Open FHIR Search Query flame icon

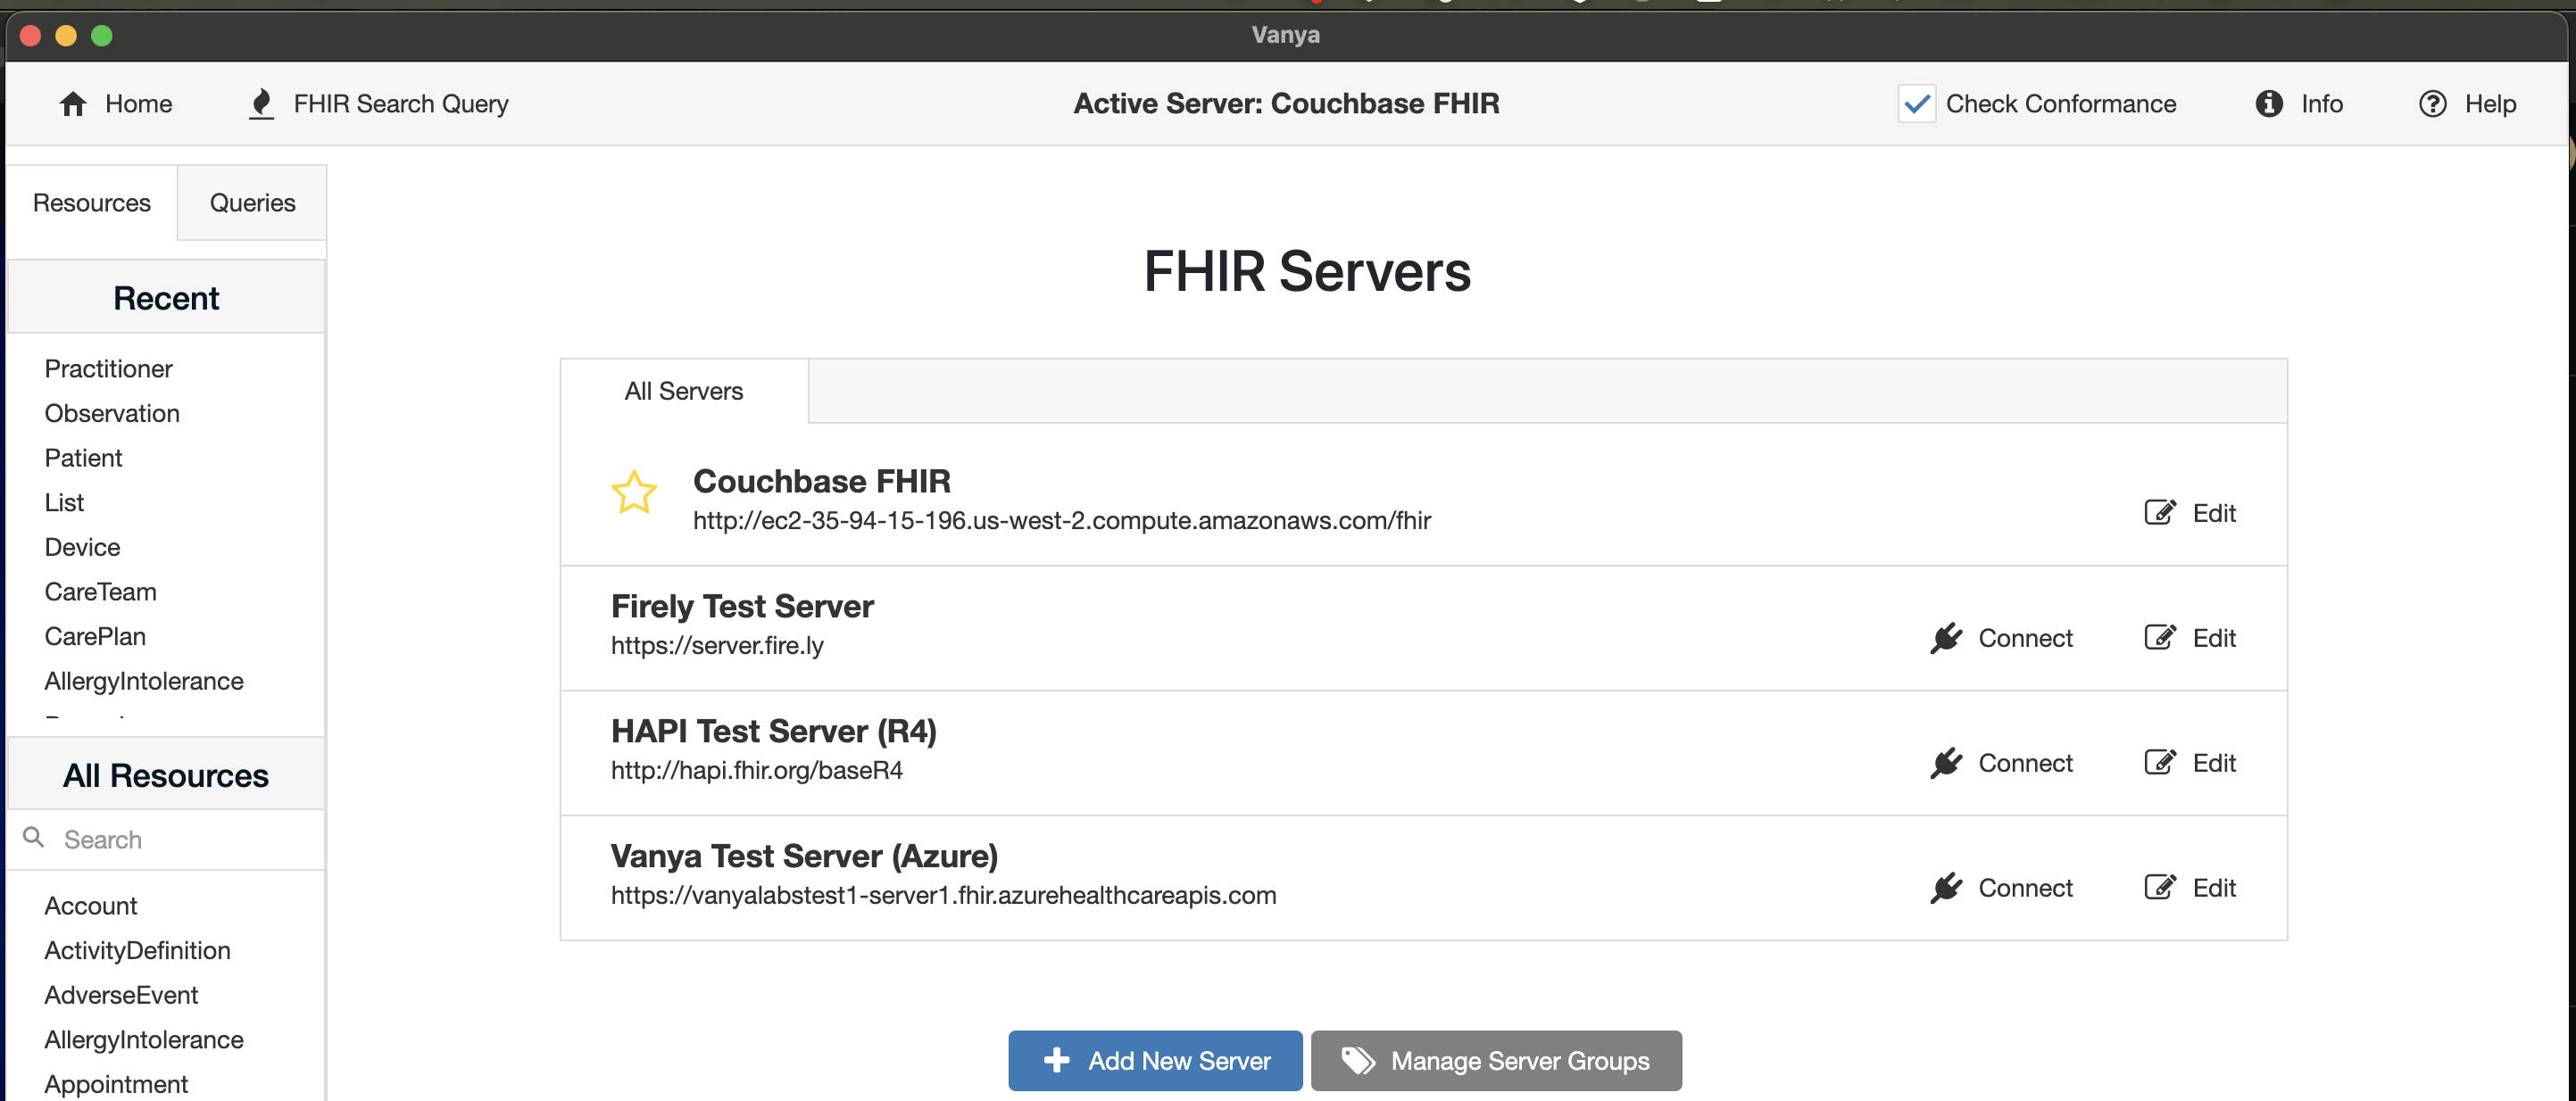[x=261, y=104]
